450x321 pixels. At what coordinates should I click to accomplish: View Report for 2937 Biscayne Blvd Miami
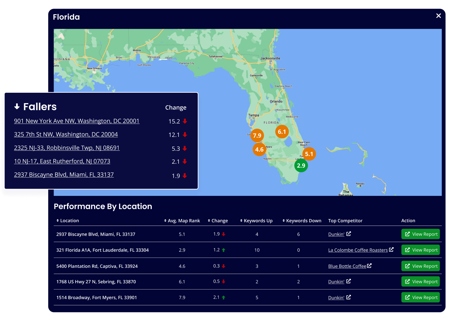click(421, 234)
